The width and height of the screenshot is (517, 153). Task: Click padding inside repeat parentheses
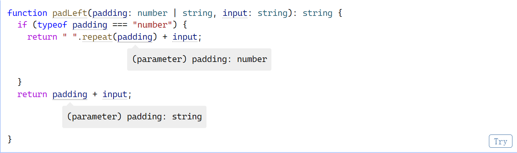coord(135,37)
